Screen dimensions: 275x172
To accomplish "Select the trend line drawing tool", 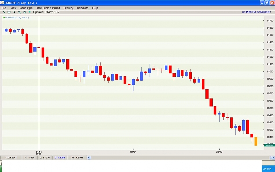I will [4, 12].
